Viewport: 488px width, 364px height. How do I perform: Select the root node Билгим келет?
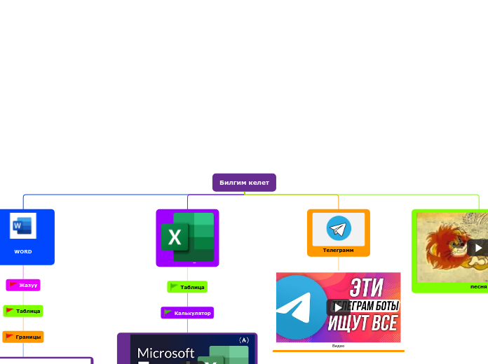(244, 183)
